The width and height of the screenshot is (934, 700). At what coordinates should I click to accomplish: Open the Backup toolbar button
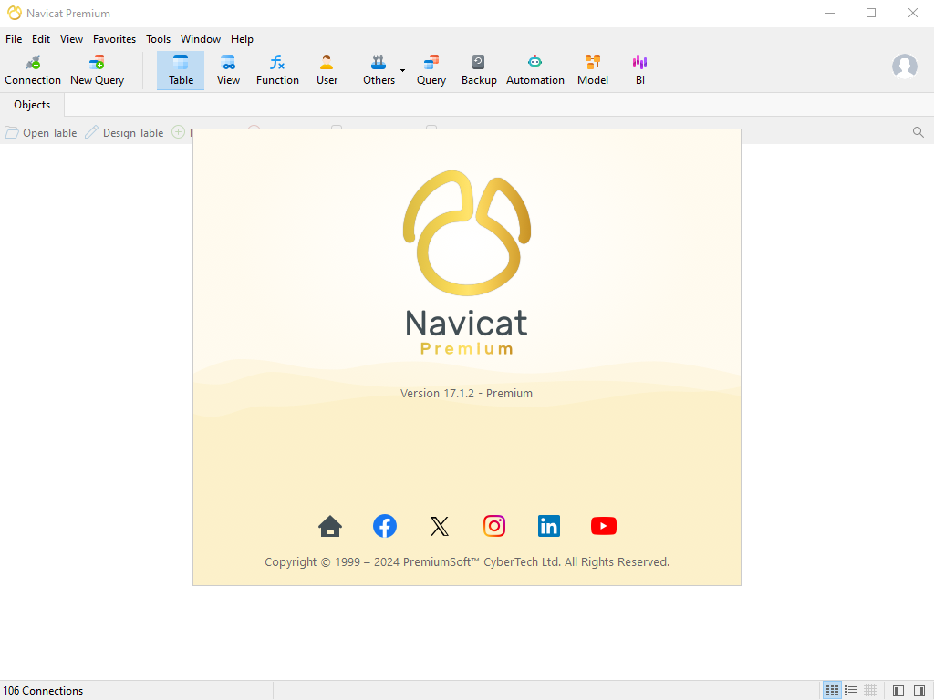click(479, 70)
